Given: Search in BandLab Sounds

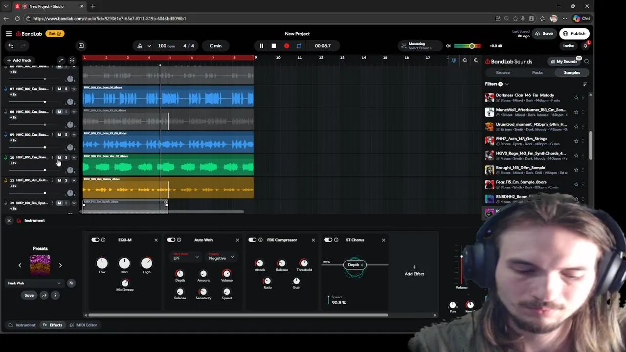Looking at the screenshot, I should [x=587, y=62].
